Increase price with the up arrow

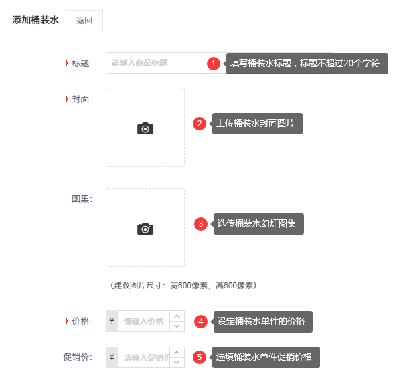(177, 316)
